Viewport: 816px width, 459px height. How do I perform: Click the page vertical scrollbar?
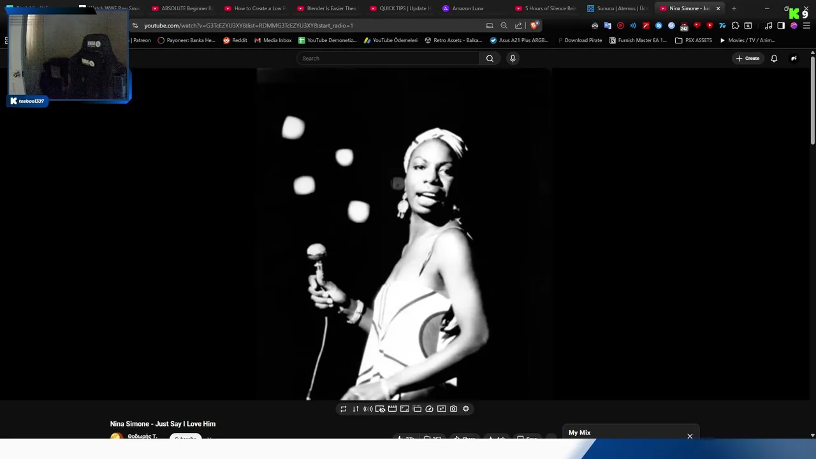(x=812, y=99)
